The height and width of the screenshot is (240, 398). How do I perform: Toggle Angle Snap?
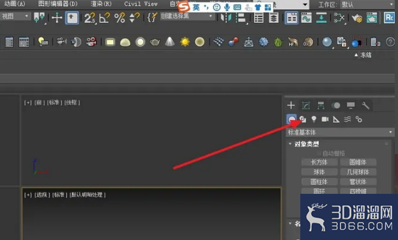click(x=104, y=18)
